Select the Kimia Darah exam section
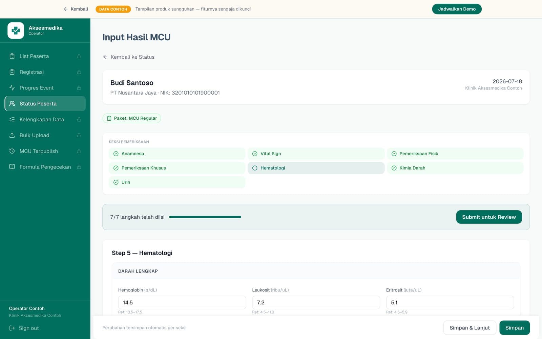The width and height of the screenshot is (542, 339). coord(455,168)
